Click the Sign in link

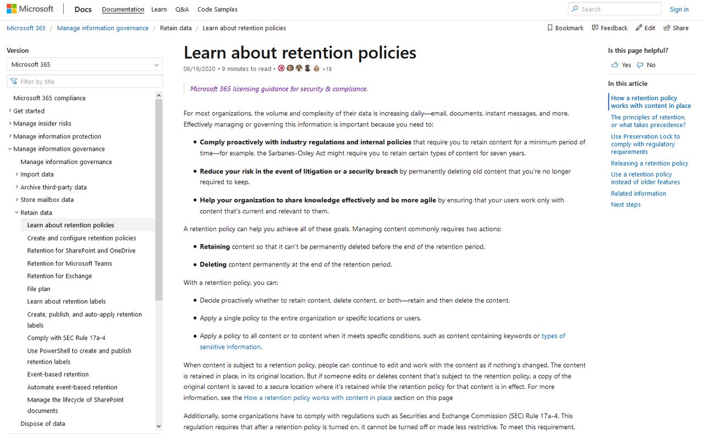click(x=679, y=9)
